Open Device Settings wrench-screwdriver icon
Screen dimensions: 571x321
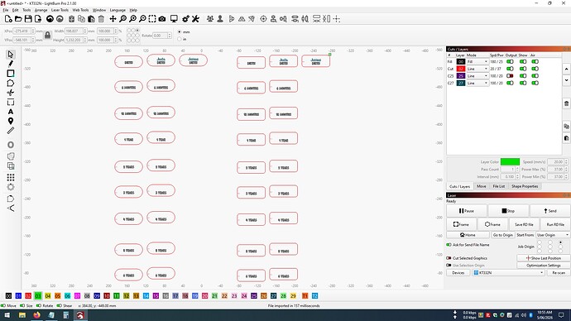click(x=195, y=19)
